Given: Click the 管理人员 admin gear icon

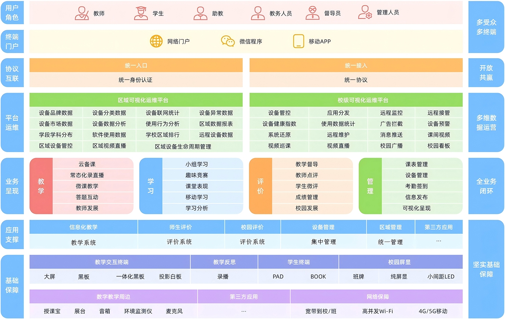Looking at the screenshot, I should 365,12.
